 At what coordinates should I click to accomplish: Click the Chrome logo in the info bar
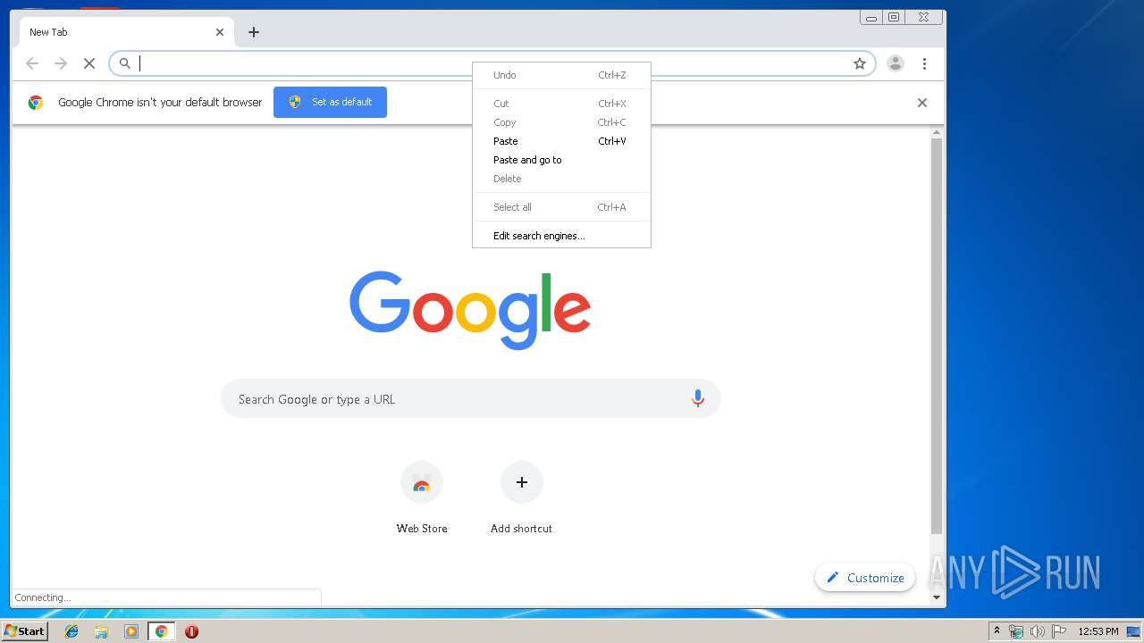pos(36,103)
